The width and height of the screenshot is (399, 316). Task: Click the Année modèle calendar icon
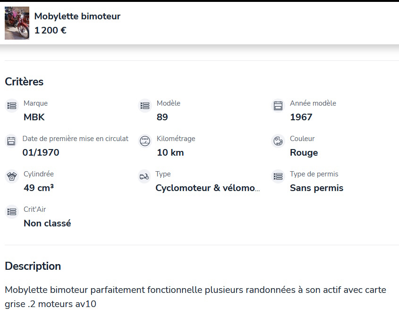(x=278, y=106)
